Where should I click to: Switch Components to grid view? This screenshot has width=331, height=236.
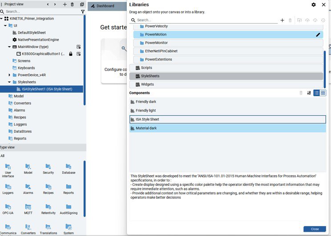click(x=323, y=93)
